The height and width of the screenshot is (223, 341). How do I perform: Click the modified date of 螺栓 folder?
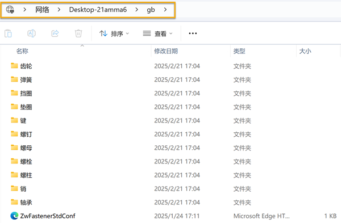177,162
